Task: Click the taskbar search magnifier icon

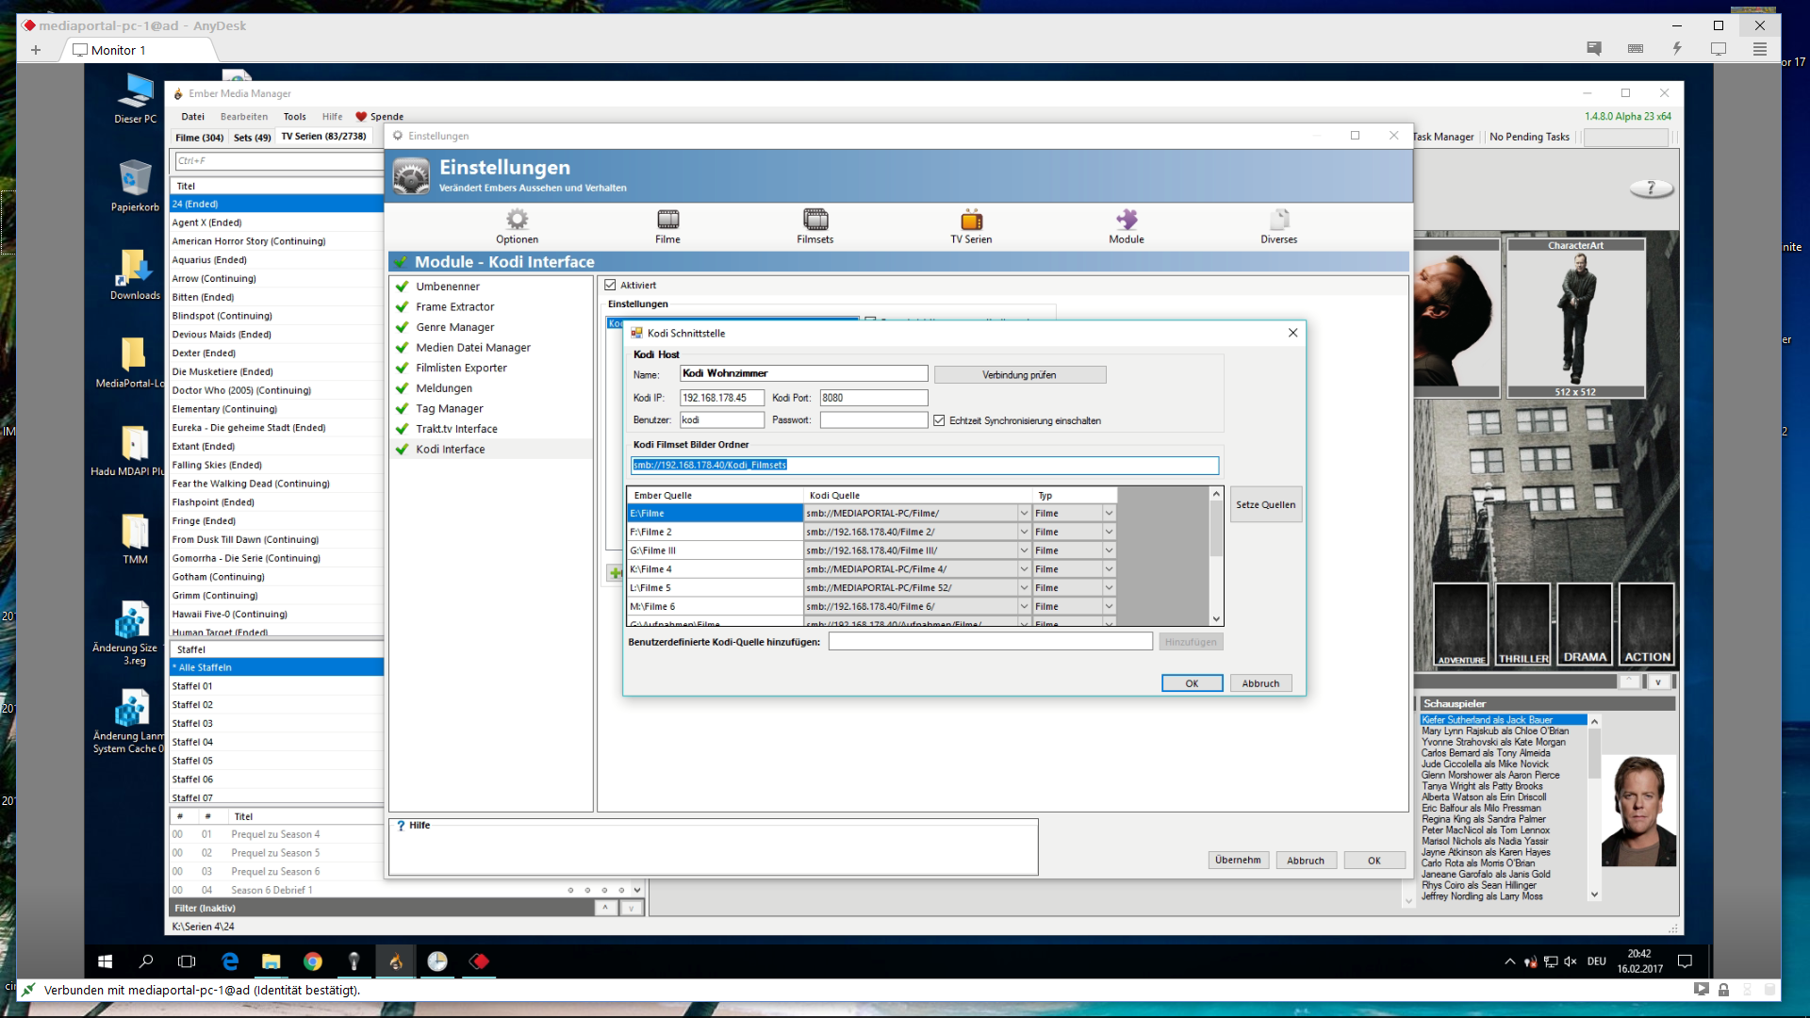Action: tap(146, 961)
